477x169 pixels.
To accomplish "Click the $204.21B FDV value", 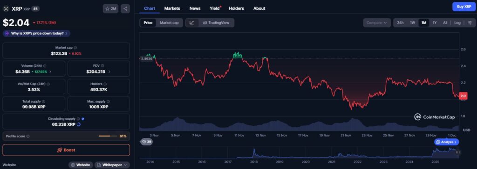I will tap(96, 71).
